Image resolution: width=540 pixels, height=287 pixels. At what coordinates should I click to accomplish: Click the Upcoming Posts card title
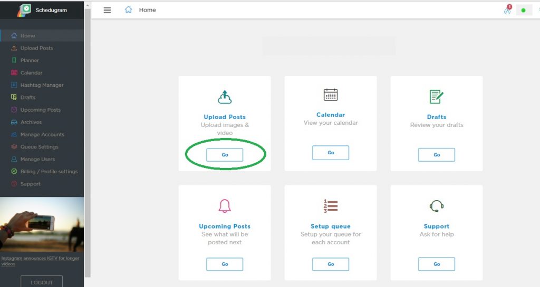225,226
